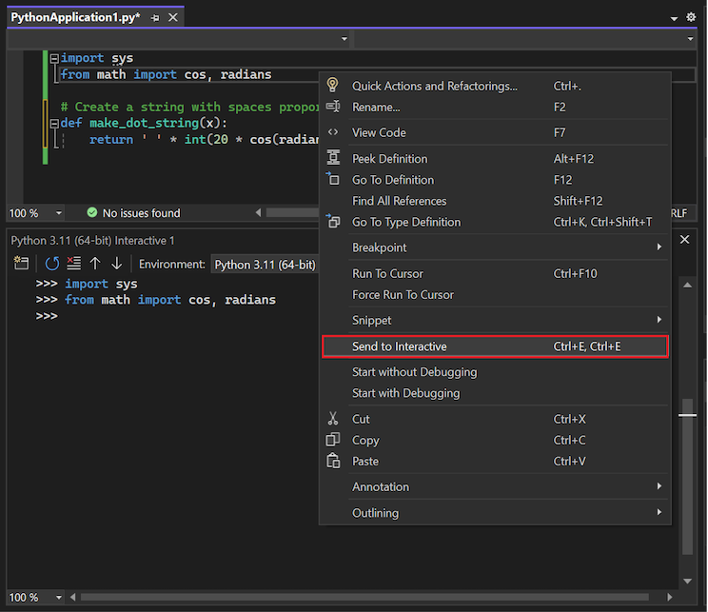This screenshot has height=612, width=708.
Task: Select Go To Definition menu entry
Action: [393, 180]
